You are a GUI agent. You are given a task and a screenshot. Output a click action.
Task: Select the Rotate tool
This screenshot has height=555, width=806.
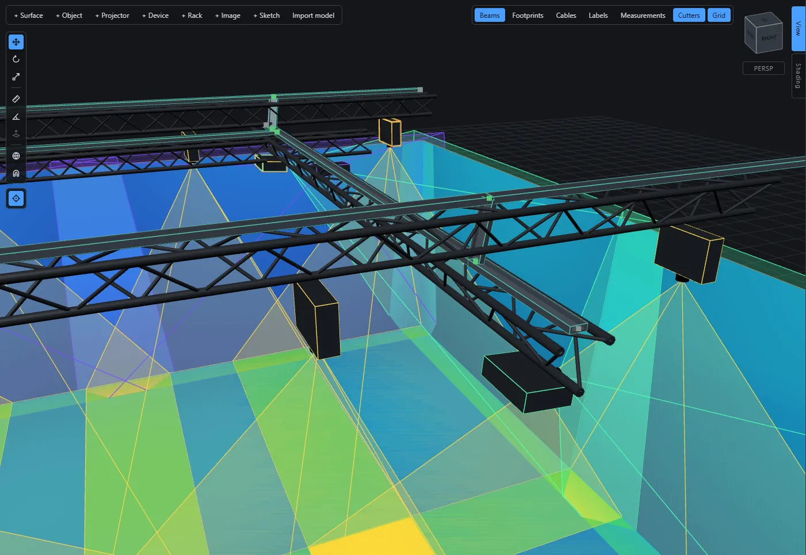(x=16, y=59)
